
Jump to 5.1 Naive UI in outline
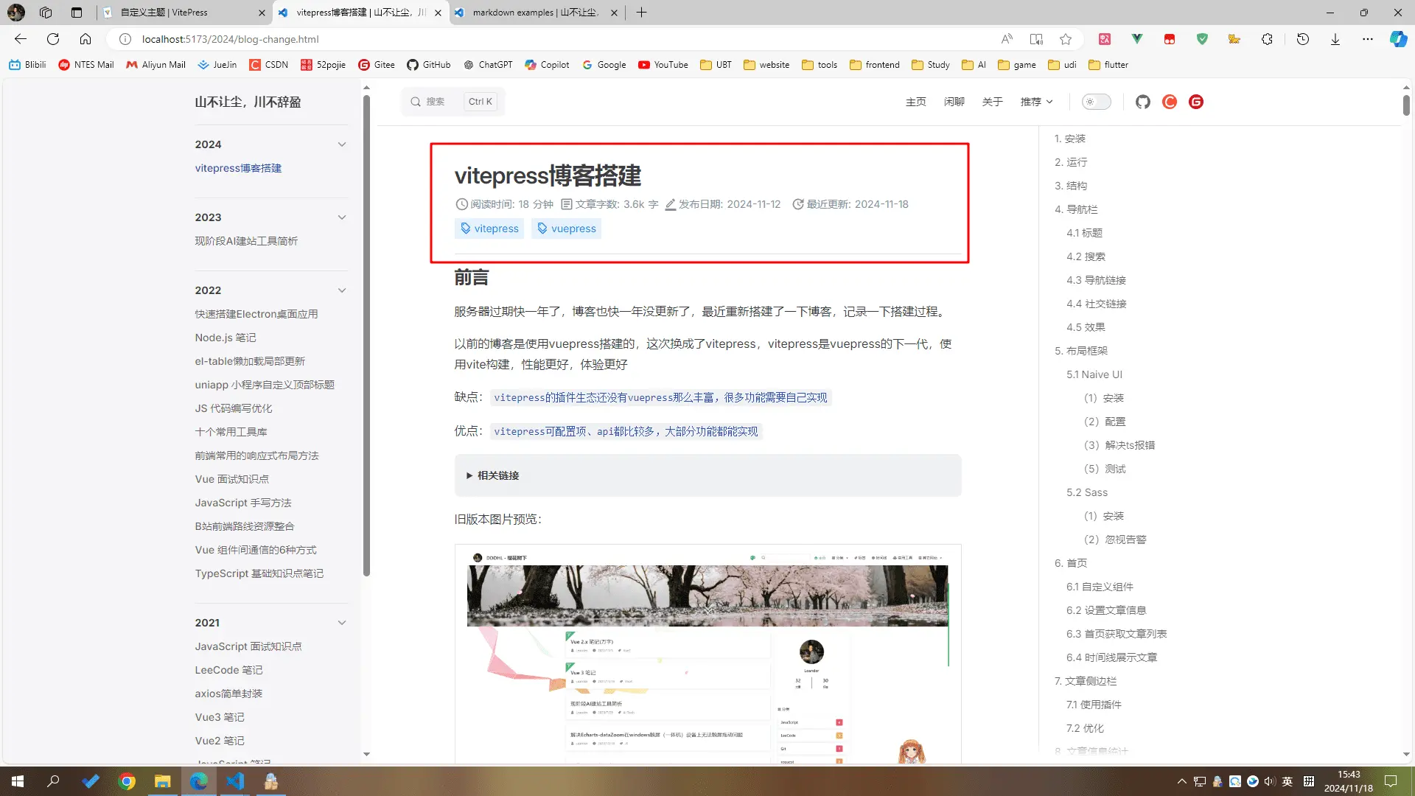pyautogui.click(x=1094, y=374)
